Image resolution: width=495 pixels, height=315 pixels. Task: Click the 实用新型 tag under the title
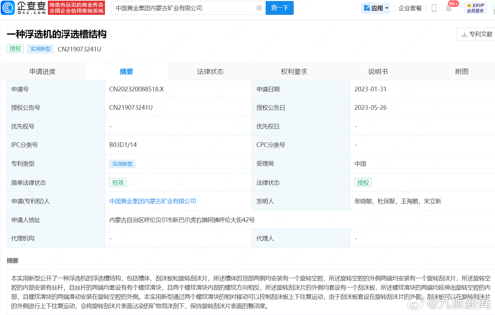(x=40, y=49)
